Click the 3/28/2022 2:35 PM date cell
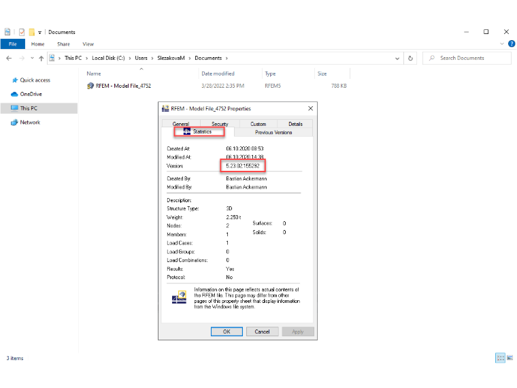This screenshot has width=517, height=388. coord(223,86)
